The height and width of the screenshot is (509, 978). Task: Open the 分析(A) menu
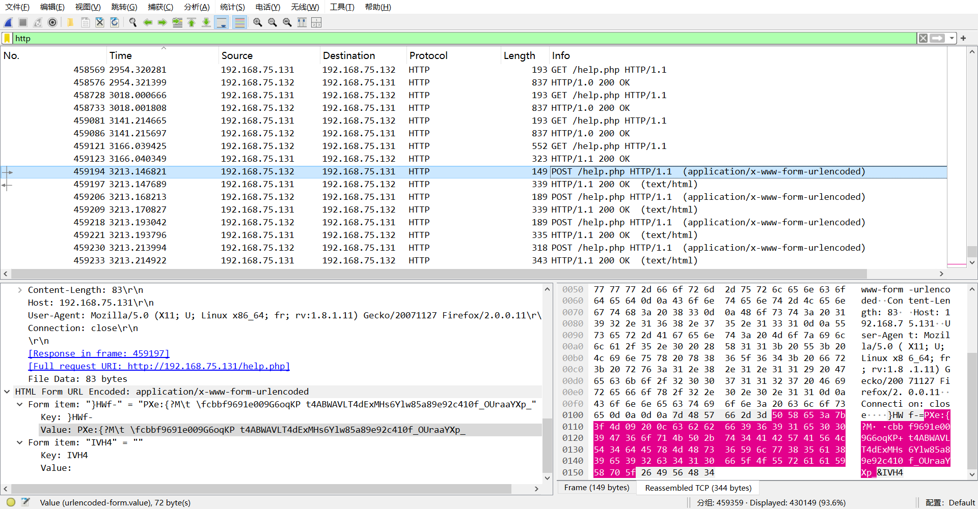point(197,7)
